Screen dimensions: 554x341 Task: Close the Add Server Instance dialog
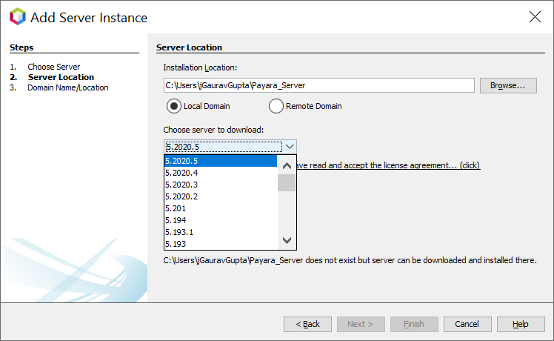click(534, 17)
